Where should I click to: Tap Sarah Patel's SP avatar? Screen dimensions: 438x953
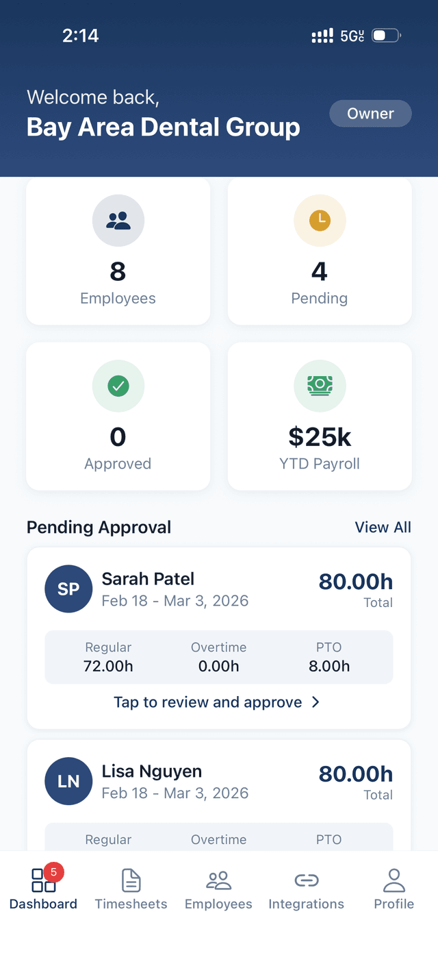[68, 589]
